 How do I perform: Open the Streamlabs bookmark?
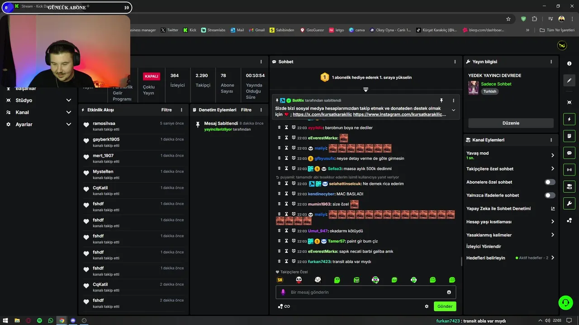click(x=213, y=30)
